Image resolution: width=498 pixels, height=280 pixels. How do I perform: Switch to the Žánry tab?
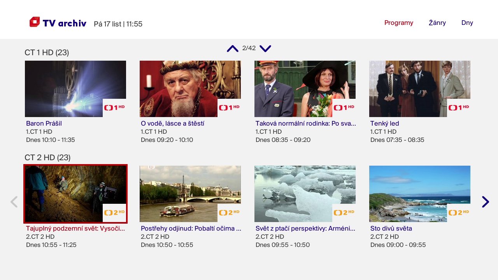tap(437, 23)
